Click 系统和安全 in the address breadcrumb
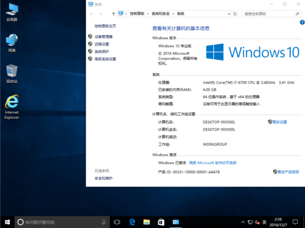This screenshot has height=228, width=305. coord(160,13)
